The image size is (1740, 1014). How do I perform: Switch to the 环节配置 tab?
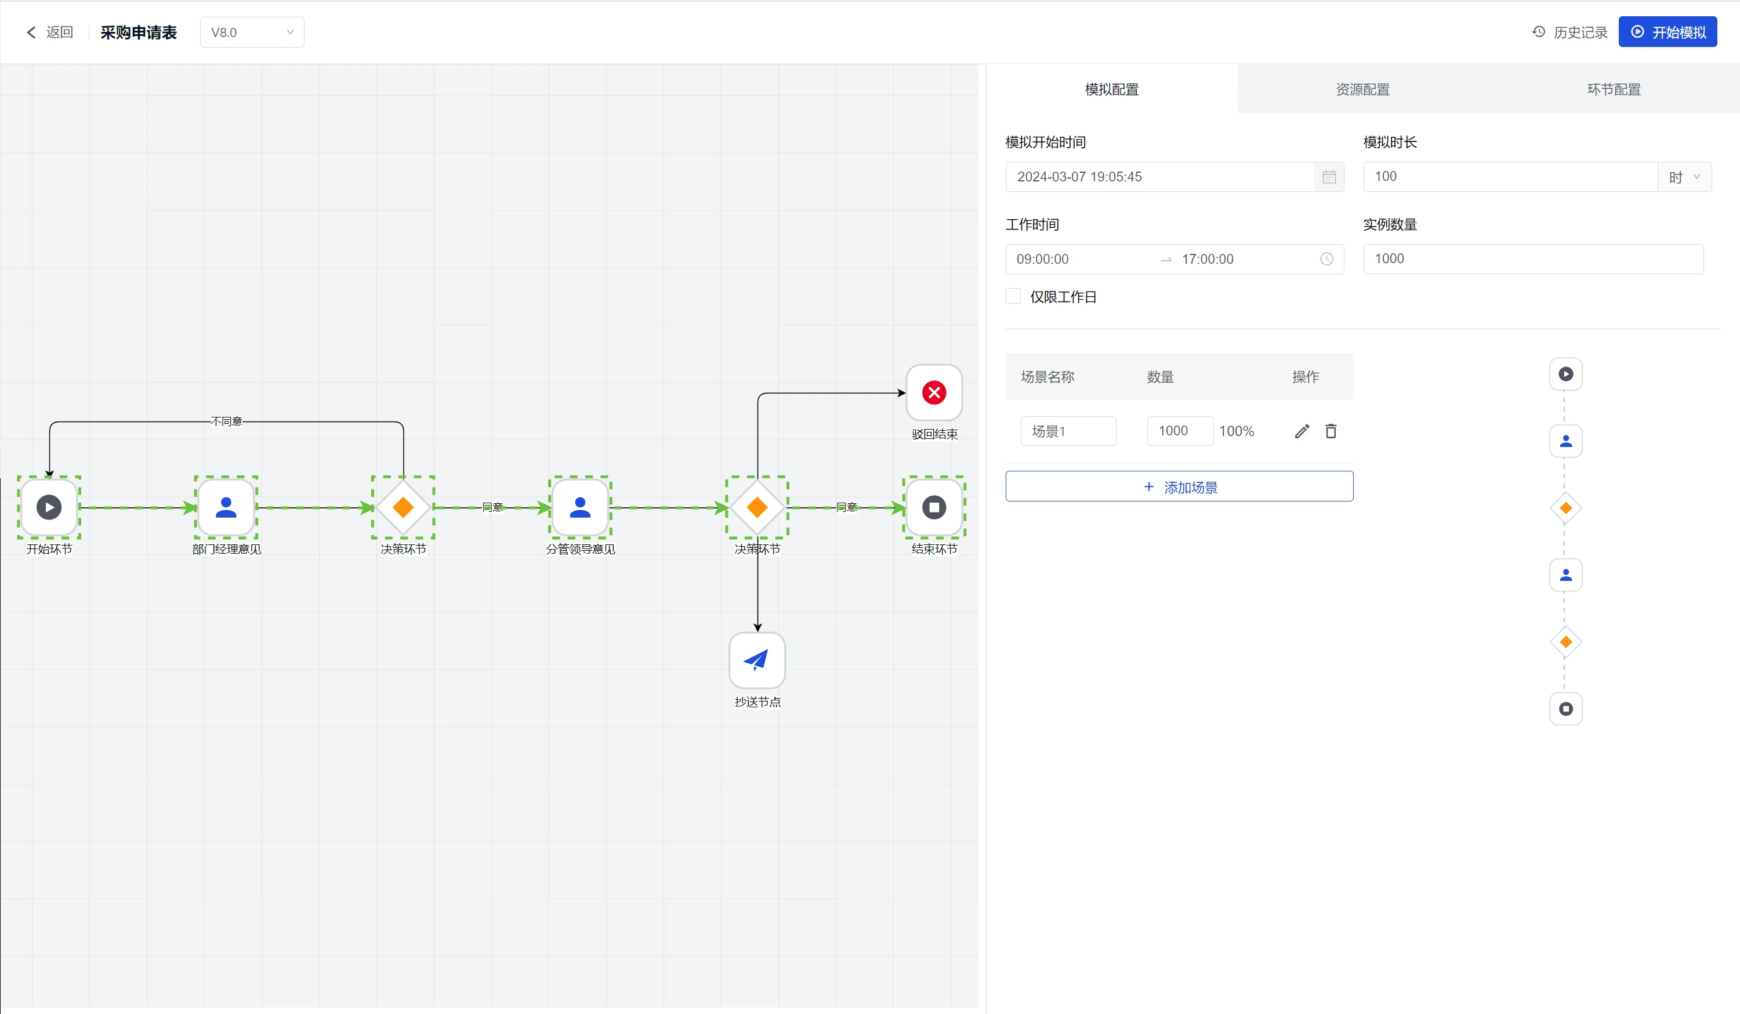point(1614,89)
